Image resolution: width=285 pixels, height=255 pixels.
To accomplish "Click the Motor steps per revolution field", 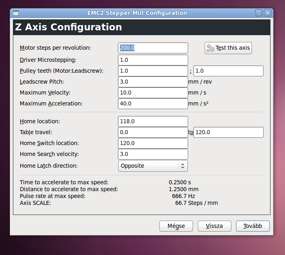I will (153, 48).
